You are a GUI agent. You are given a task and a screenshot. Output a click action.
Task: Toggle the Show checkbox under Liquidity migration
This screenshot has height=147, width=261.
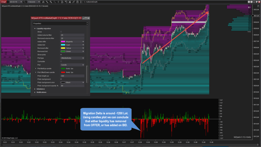pyautogui.click(x=61, y=32)
